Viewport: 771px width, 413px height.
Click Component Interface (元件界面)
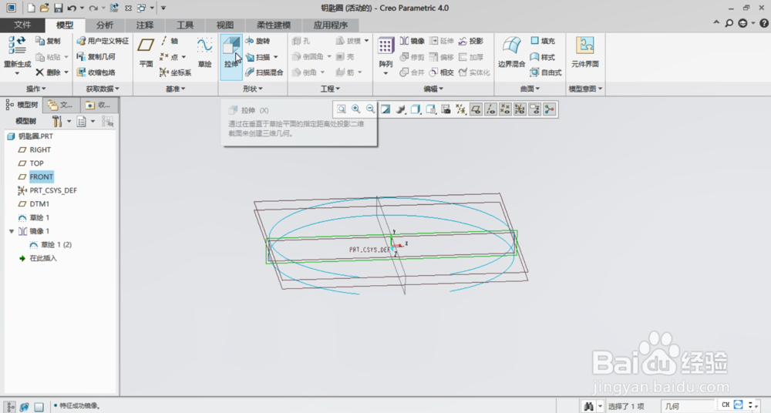pos(585,52)
